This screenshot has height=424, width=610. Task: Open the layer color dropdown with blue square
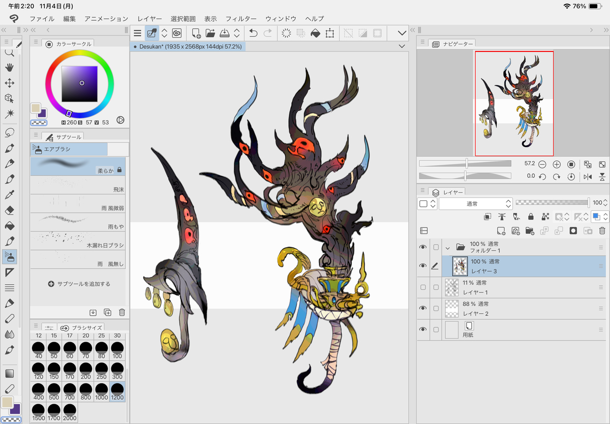[x=600, y=217]
